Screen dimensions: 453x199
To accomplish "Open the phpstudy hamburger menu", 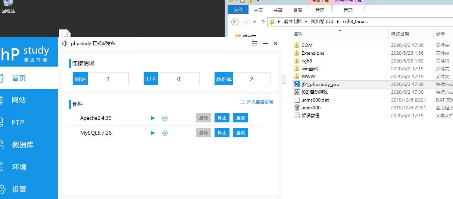I will tap(255, 44).
